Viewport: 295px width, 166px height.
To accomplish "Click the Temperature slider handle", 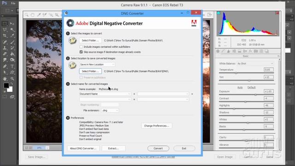I will (236, 73).
